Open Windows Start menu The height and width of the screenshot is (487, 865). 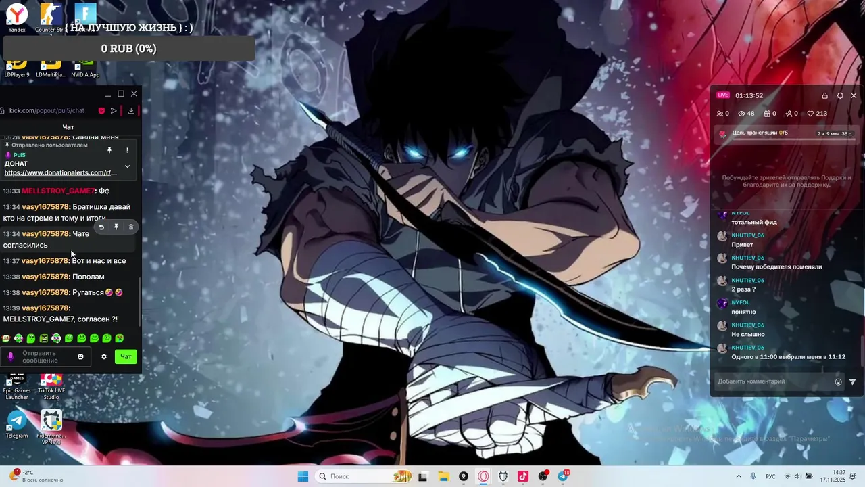[x=303, y=476]
